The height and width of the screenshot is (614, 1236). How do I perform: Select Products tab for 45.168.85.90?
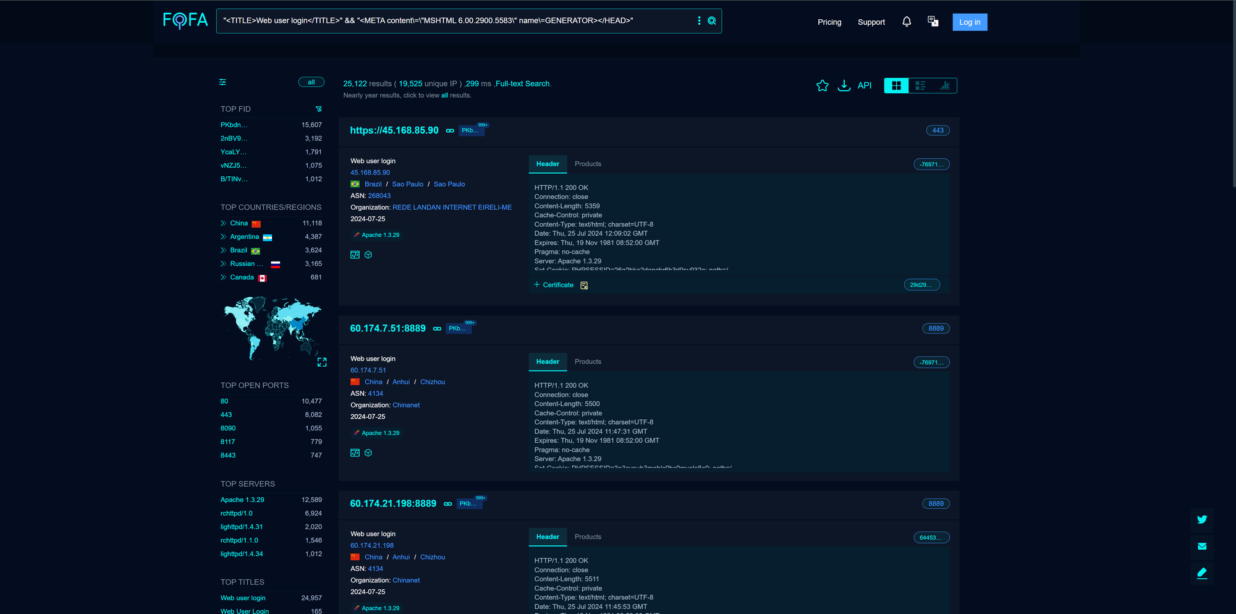click(x=588, y=164)
